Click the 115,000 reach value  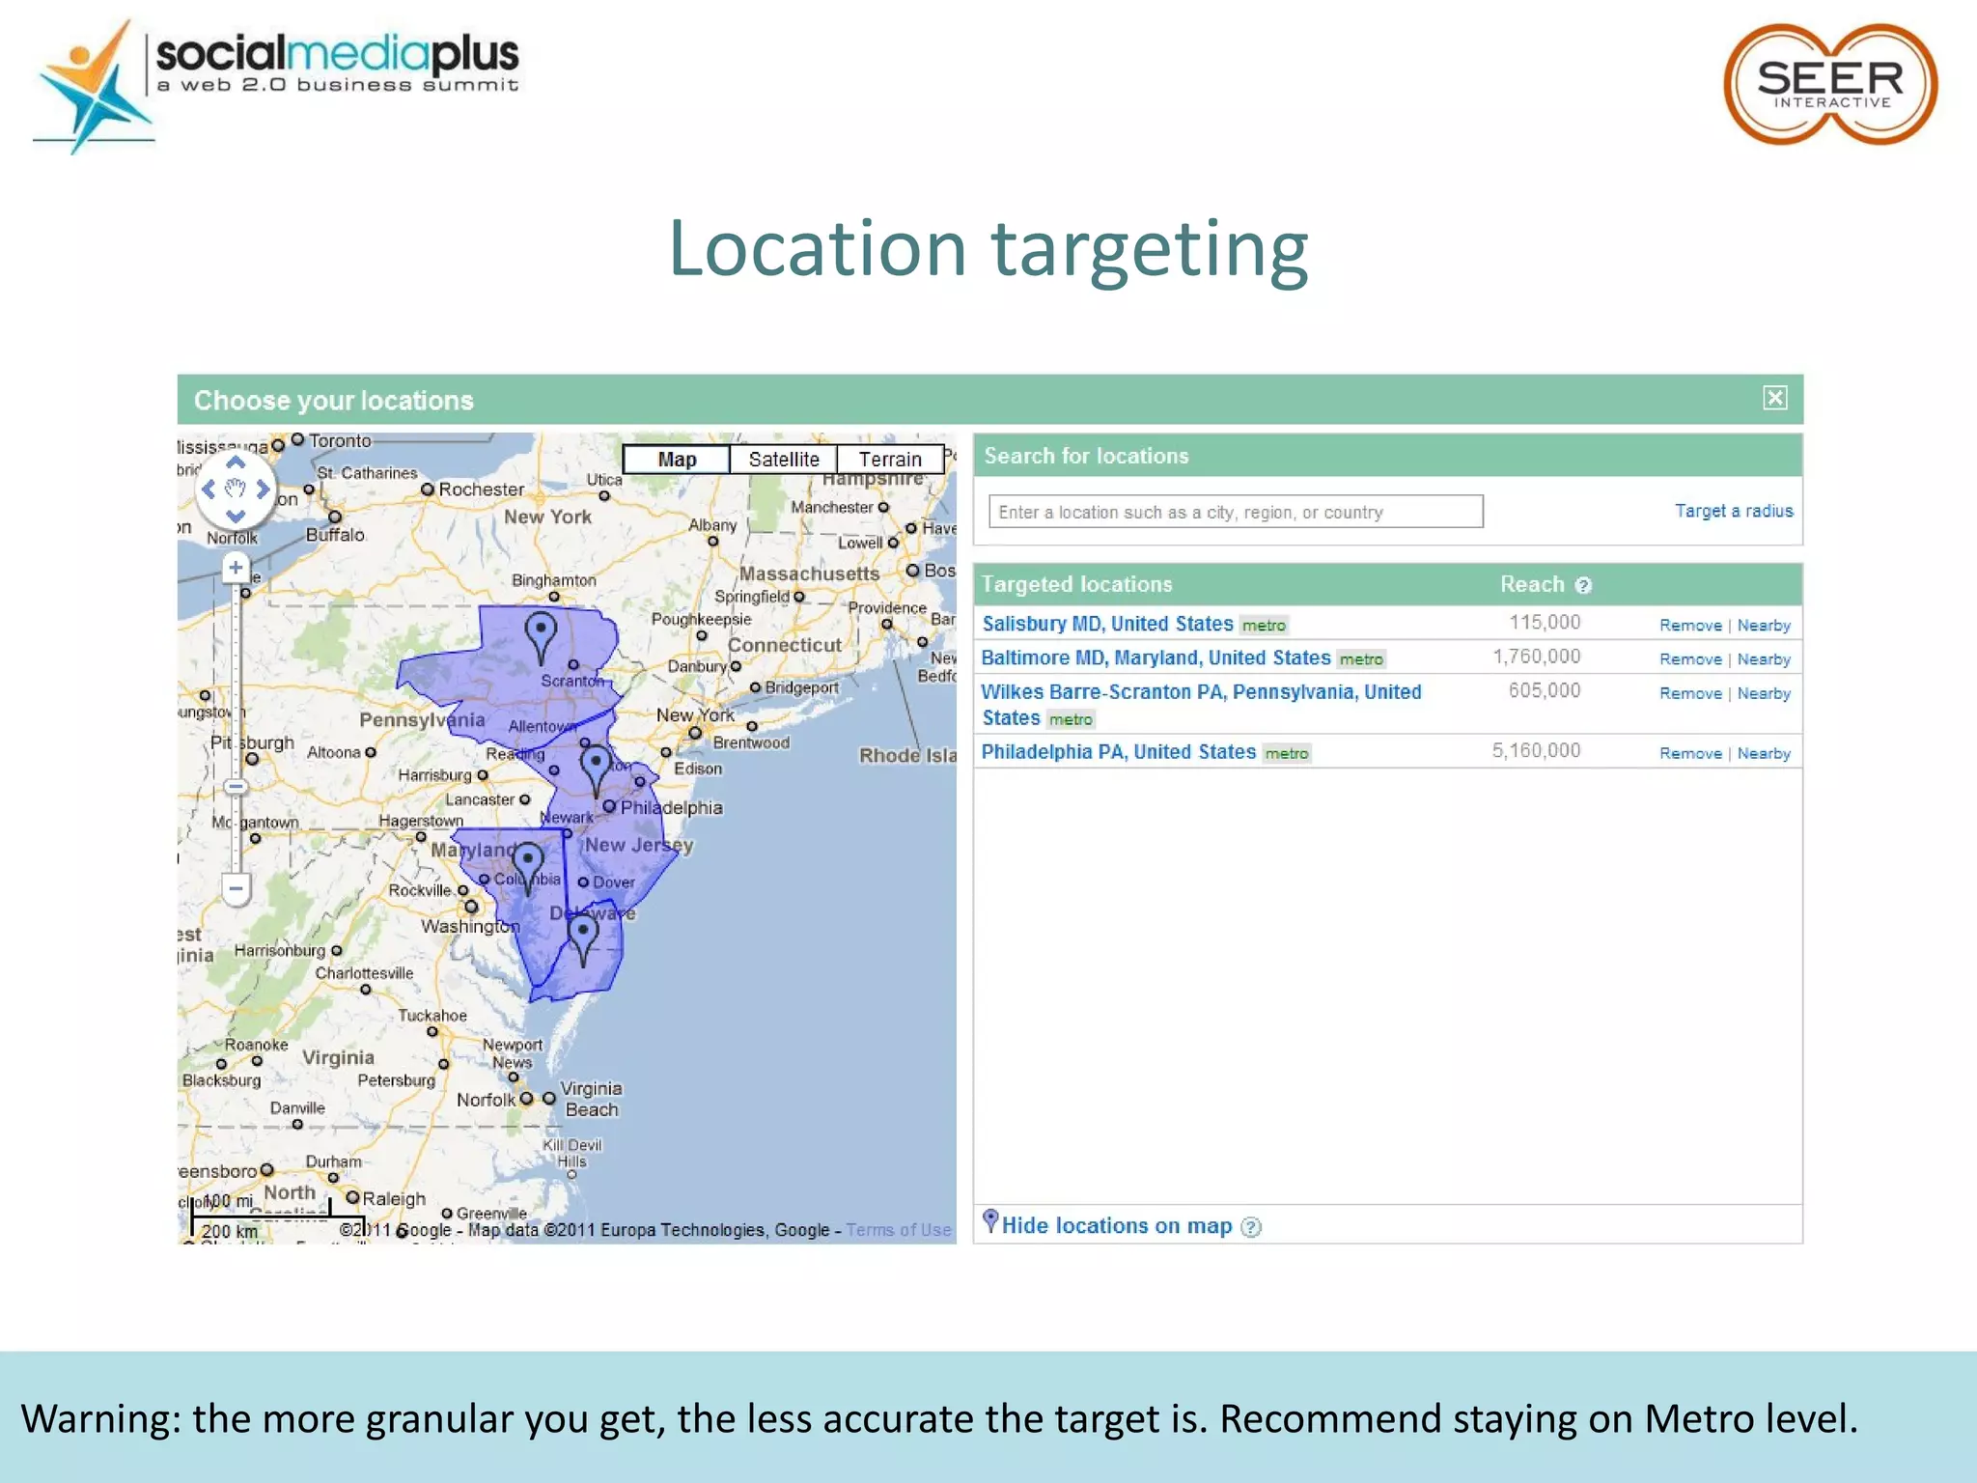1545,622
